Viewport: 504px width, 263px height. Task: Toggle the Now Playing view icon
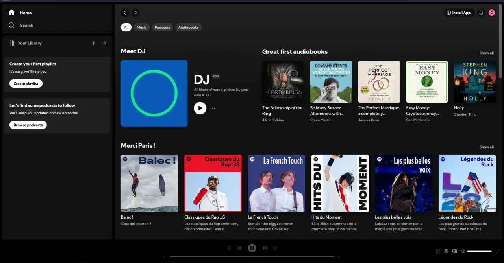(437, 251)
